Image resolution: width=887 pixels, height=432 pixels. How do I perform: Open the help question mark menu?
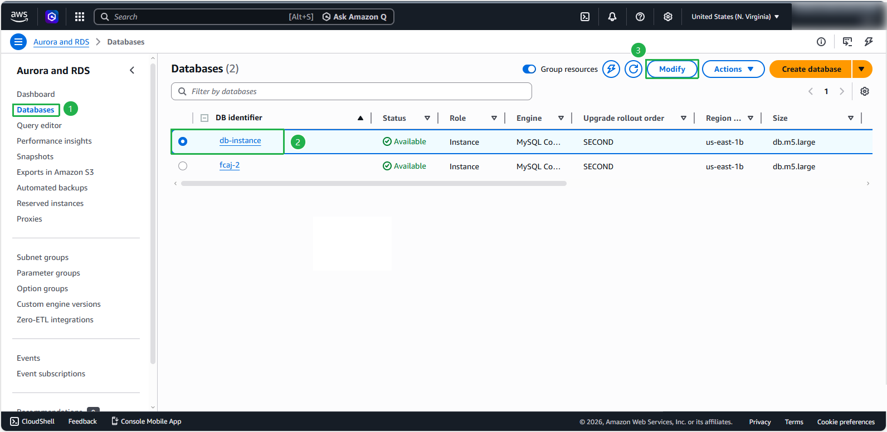[x=640, y=17]
